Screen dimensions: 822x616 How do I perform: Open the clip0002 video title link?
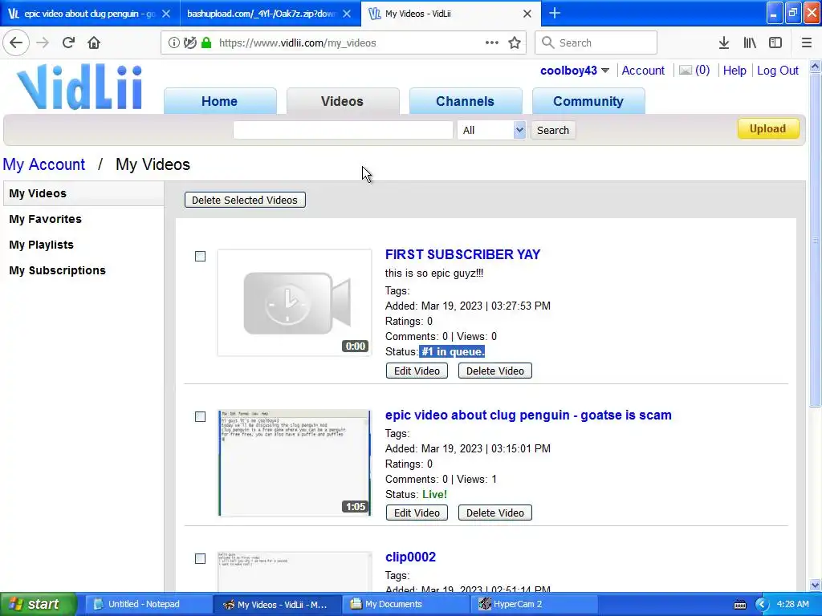coord(410,557)
